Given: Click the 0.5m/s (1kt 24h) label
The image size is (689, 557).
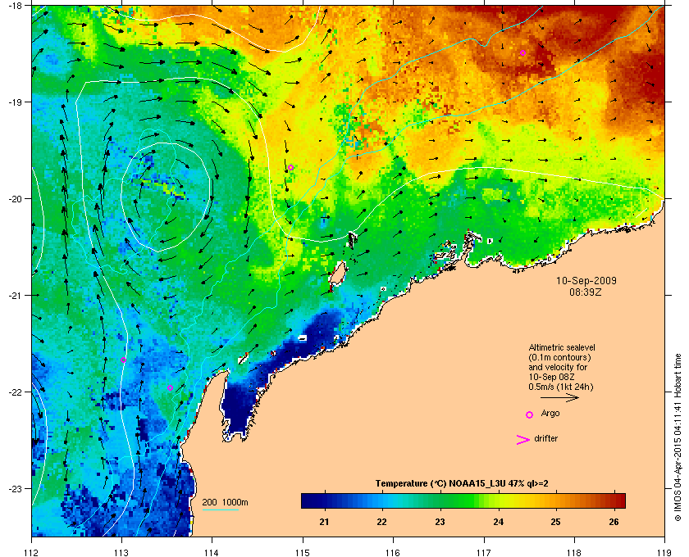Looking at the screenshot, I should coord(560,387).
